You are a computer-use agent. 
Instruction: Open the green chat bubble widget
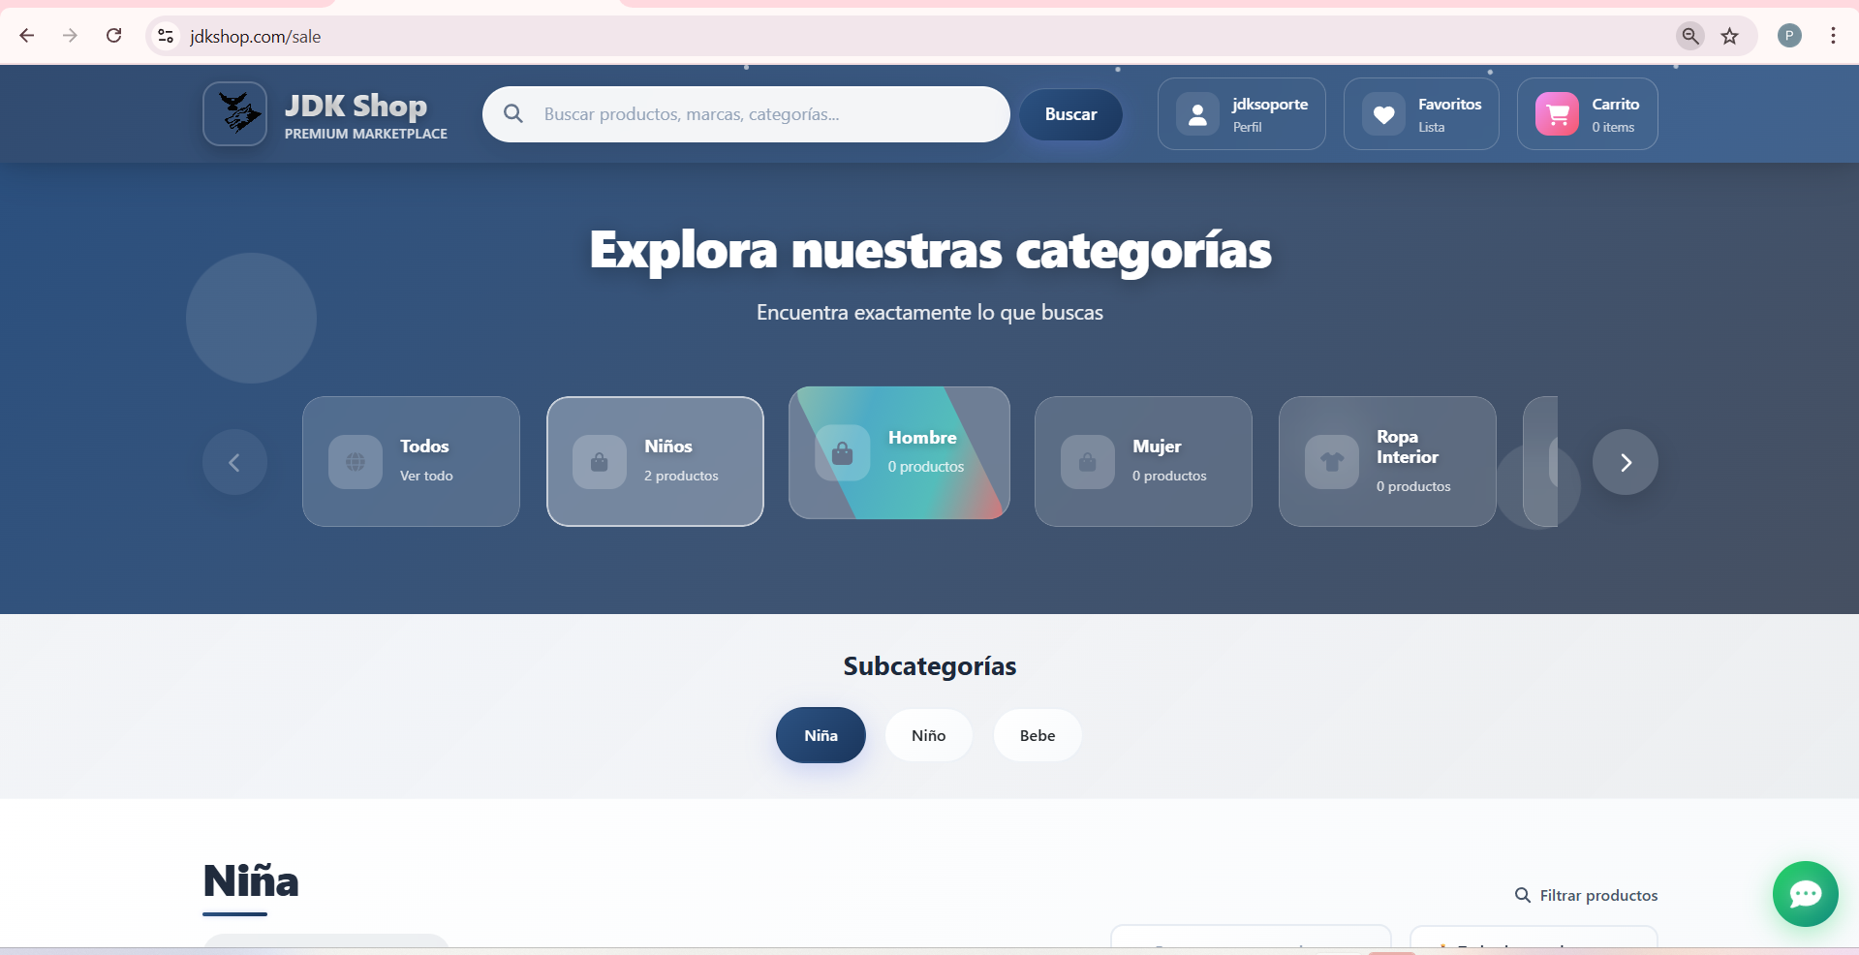coord(1805,893)
